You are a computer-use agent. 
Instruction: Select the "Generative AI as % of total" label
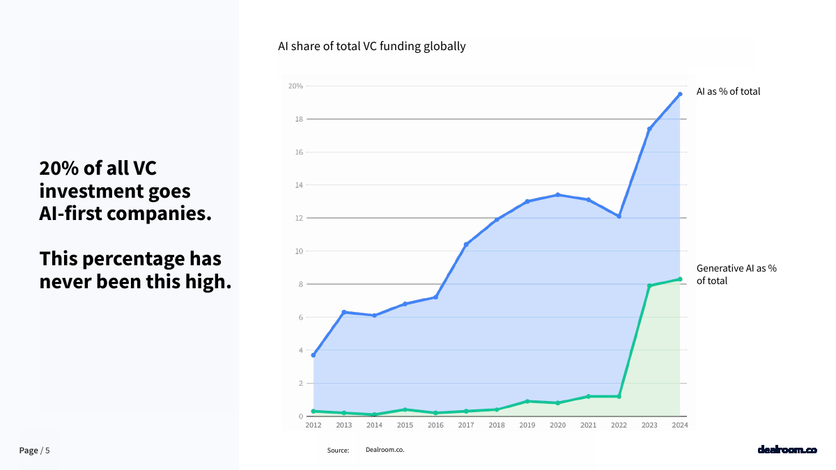click(x=736, y=274)
